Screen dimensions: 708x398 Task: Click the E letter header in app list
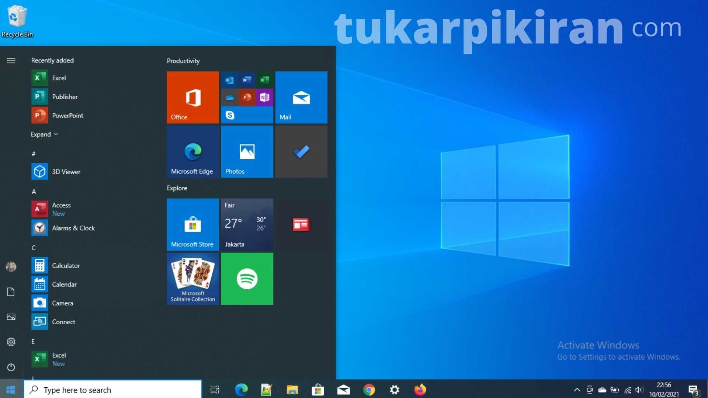33,342
